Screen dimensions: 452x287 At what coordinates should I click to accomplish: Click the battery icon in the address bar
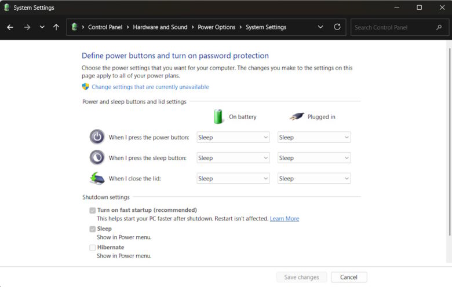[x=74, y=27]
